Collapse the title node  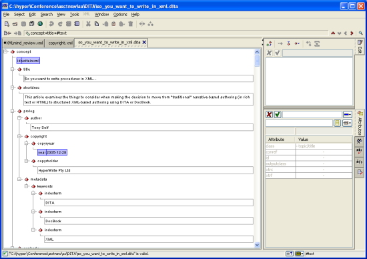tap(13, 69)
